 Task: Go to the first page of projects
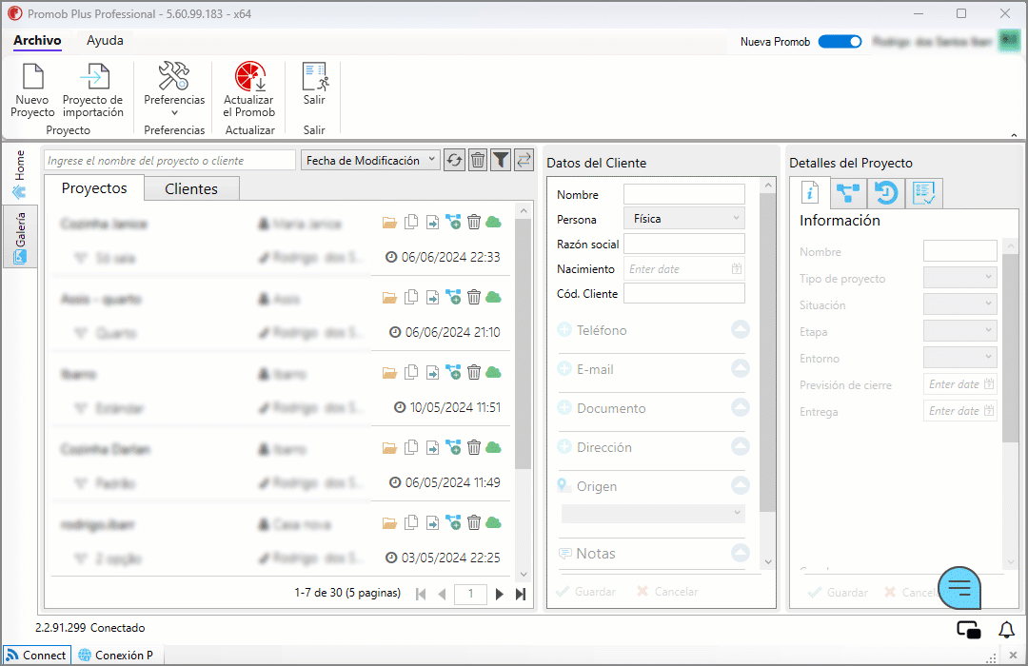coord(421,594)
